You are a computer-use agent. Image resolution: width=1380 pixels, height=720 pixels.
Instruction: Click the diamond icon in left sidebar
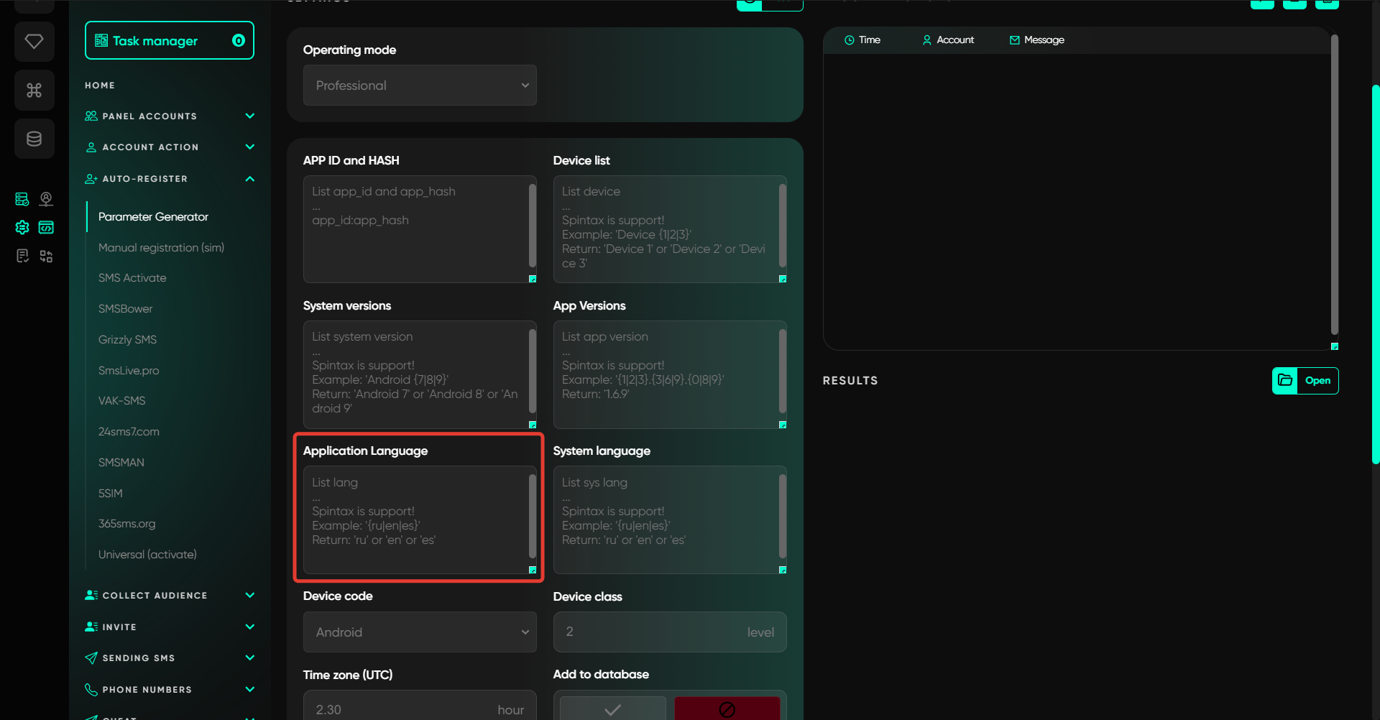[34, 42]
